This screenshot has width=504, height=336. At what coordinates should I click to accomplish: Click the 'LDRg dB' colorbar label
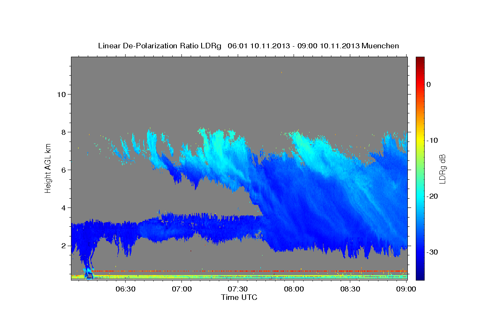[442, 169]
